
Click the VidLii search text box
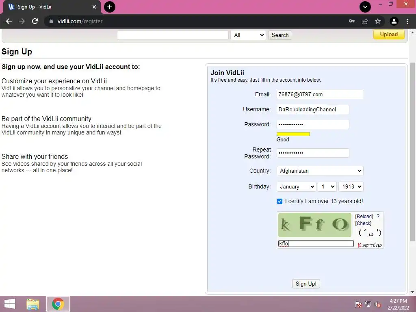click(x=173, y=35)
